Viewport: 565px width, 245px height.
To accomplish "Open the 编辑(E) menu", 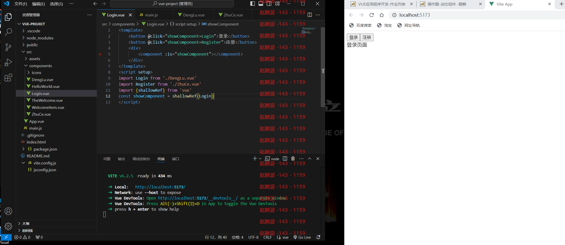I will (39, 4).
